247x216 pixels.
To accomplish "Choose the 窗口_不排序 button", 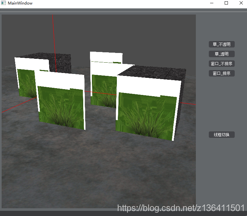I will [222, 64].
